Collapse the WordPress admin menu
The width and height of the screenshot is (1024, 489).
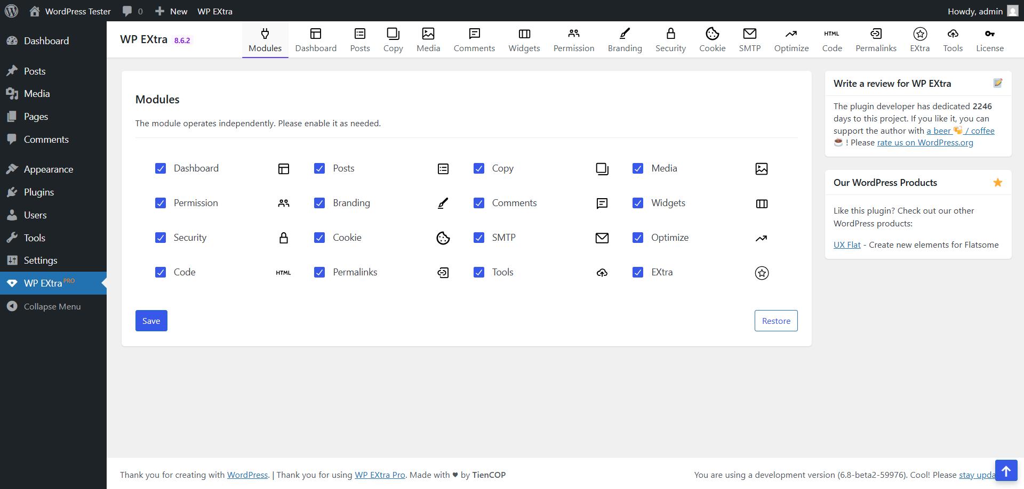point(53,307)
